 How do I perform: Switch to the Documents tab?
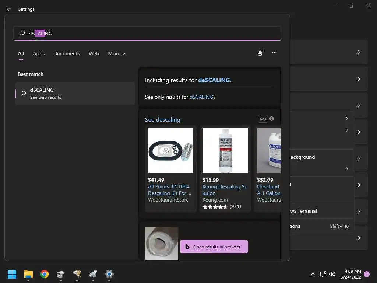(67, 53)
